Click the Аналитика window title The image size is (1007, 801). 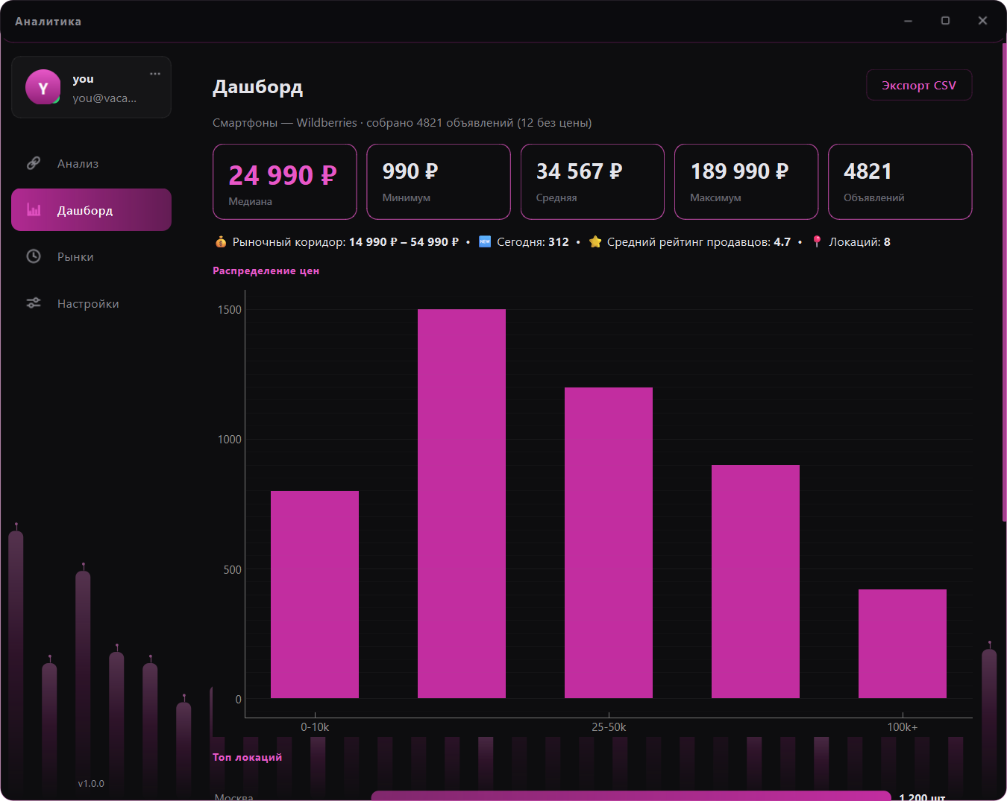point(48,21)
